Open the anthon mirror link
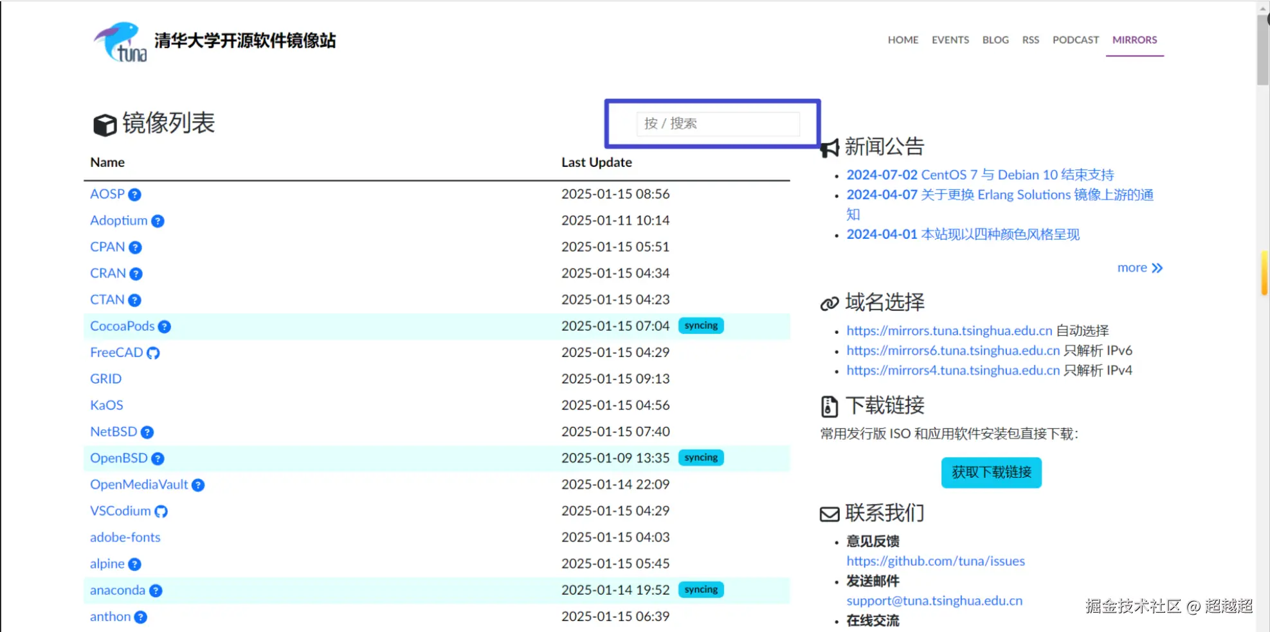The width and height of the screenshot is (1270, 632). [110, 617]
